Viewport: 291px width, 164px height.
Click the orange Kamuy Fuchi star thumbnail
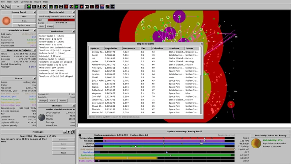click(x=6, y=21)
